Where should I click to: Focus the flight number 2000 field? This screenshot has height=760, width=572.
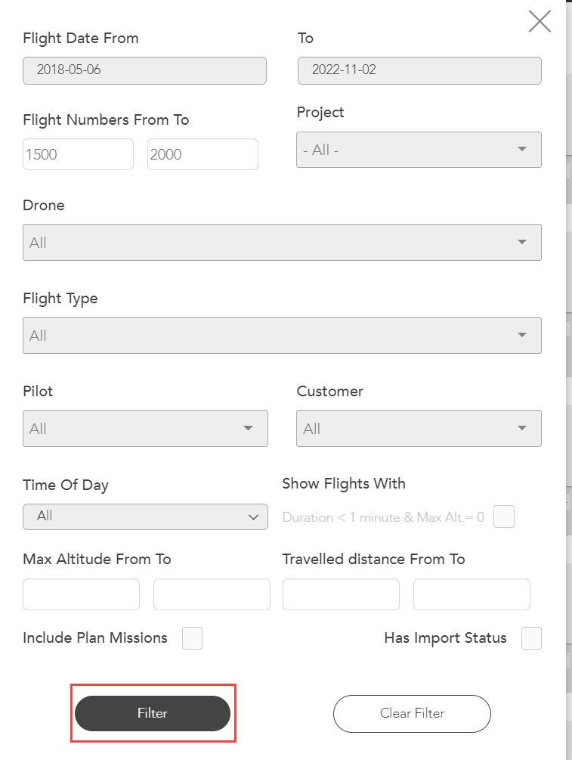[x=203, y=154]
